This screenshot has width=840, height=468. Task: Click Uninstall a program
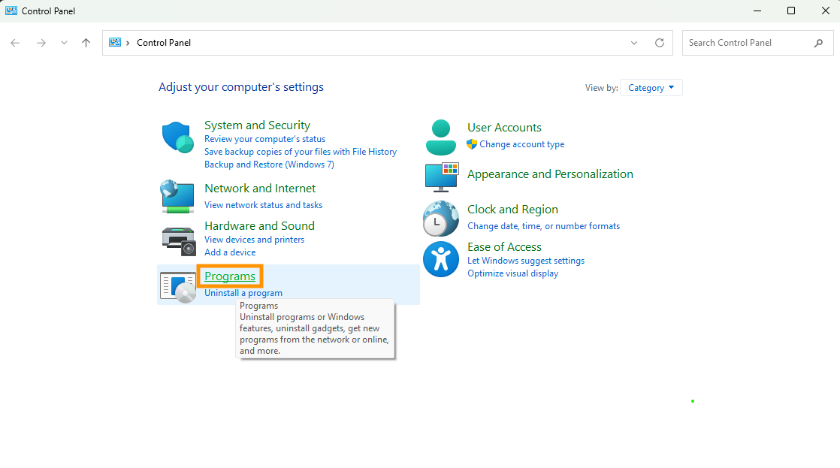click(x=243, y=293)
